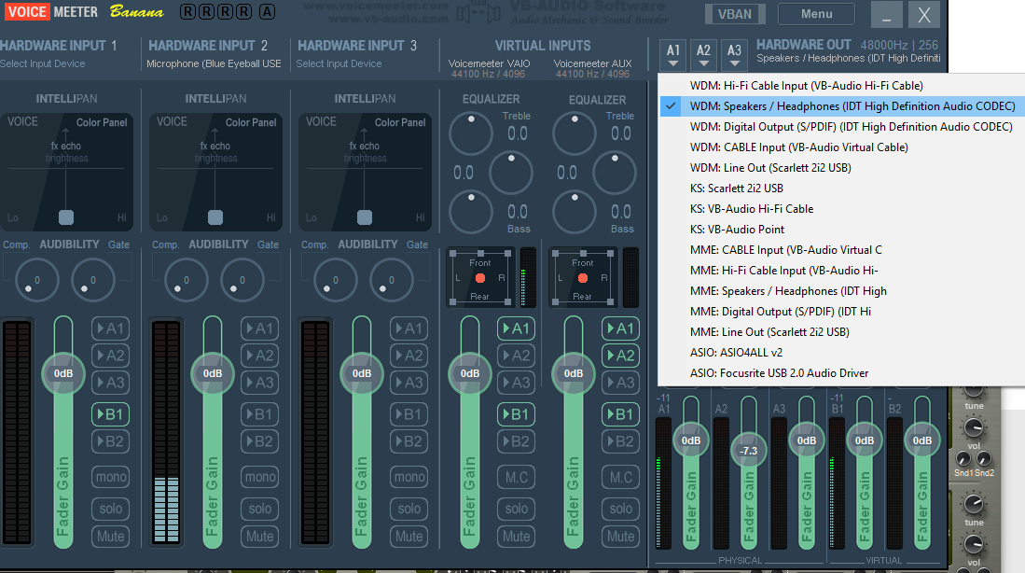Enable A3 routing on Hardware Input 3

tap(409, 383)
